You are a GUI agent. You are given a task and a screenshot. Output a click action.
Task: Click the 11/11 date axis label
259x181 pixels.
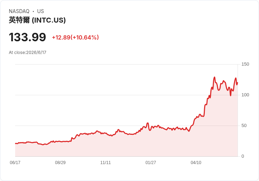[106, 163]
